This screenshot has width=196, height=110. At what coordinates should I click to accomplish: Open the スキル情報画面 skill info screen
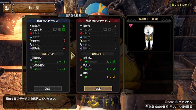click(181, 107)
